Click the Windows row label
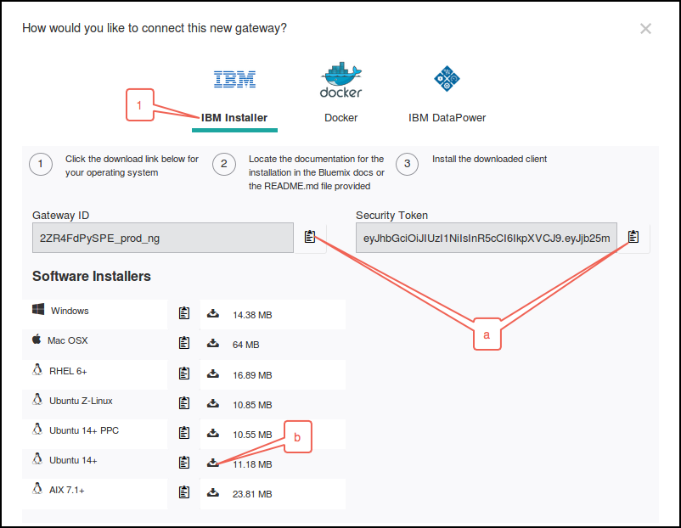This screenshot has width=681, height=528. point(70,311)
